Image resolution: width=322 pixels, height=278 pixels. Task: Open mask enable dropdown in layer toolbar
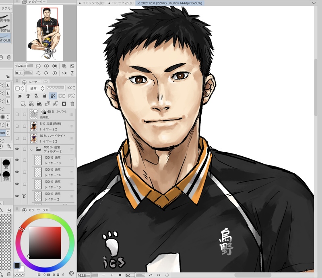click(62, 95)
